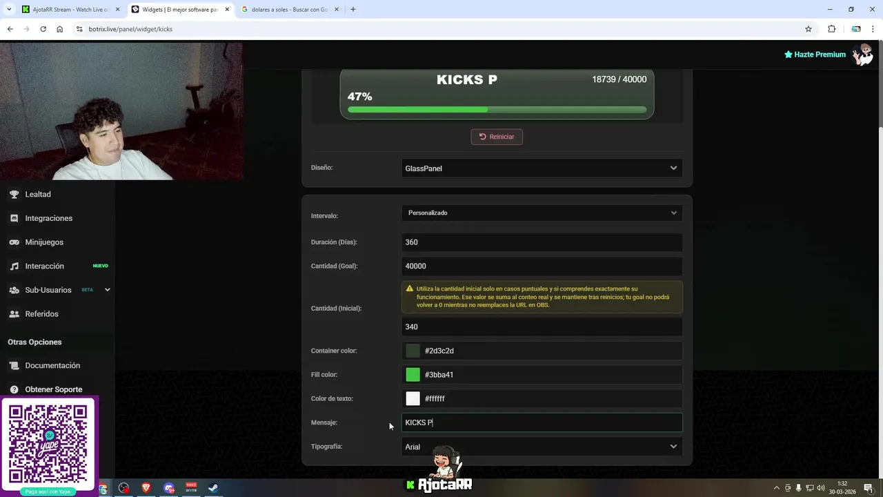Click the Obtener Soporte chat icon
883x497 pixels.
(14, 390)
